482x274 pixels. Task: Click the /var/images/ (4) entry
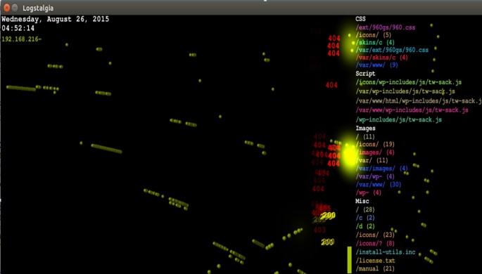point(382,169)
